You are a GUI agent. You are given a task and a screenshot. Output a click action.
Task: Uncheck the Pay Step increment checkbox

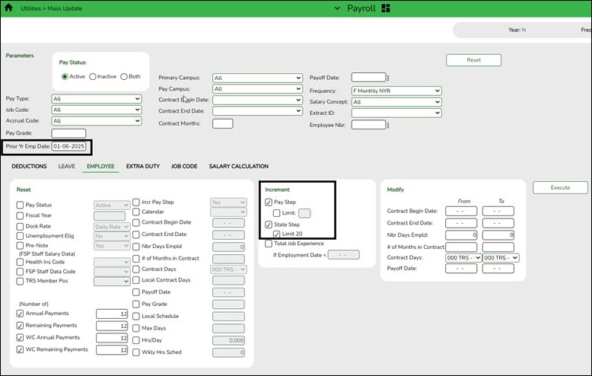pos(269,202)
